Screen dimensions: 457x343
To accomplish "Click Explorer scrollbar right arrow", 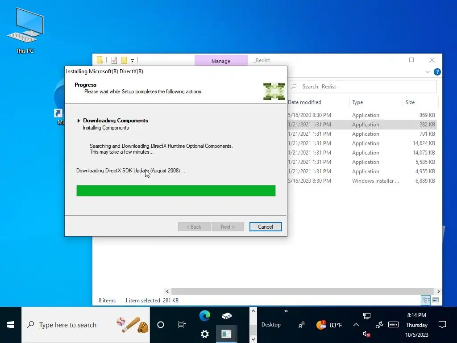I will [438, 291].
